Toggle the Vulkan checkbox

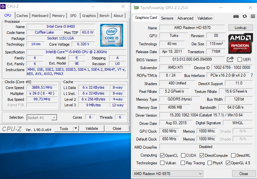pos(162,163)
